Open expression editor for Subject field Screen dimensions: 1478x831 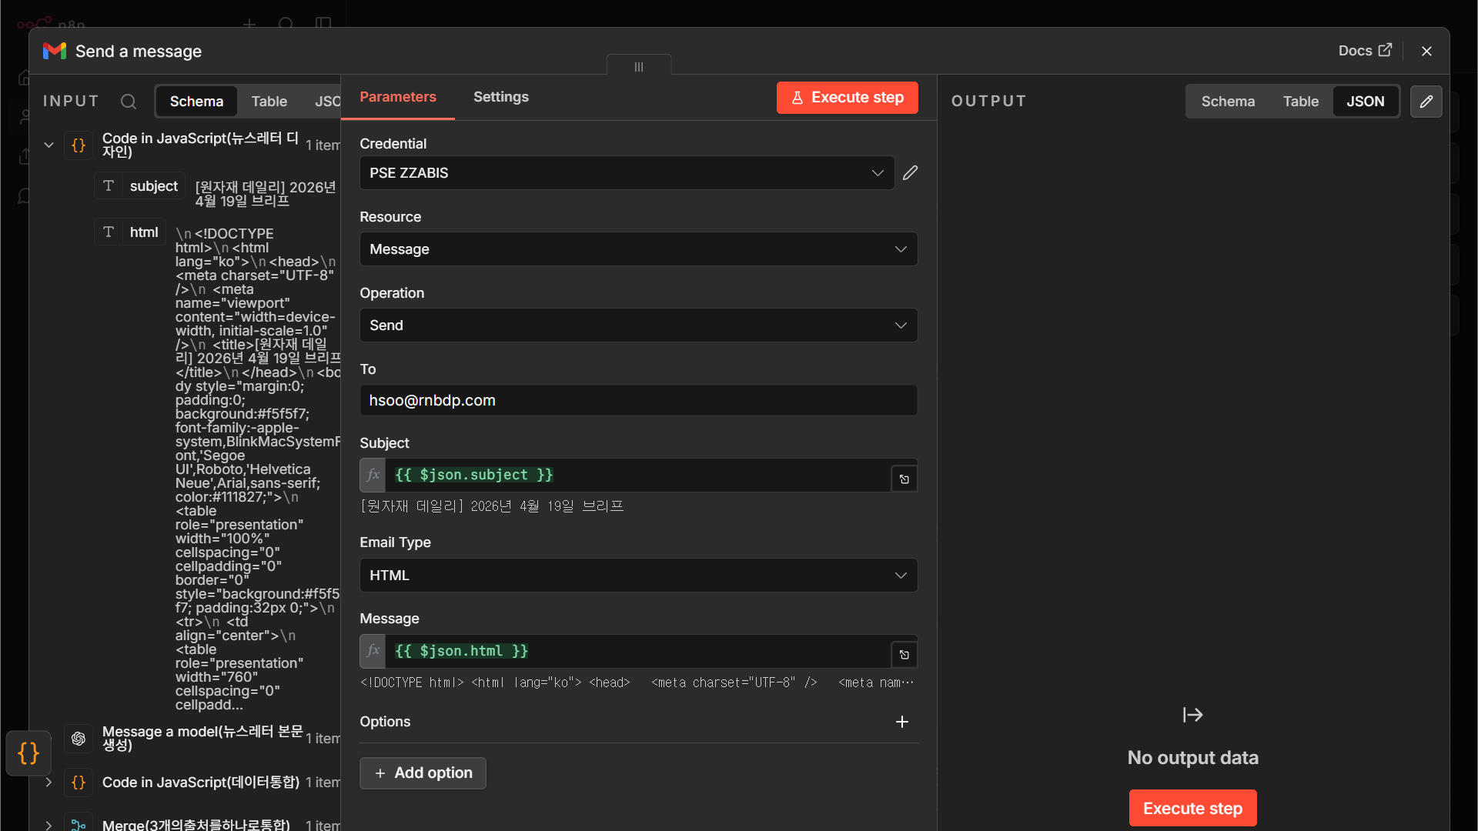point(905,479)
